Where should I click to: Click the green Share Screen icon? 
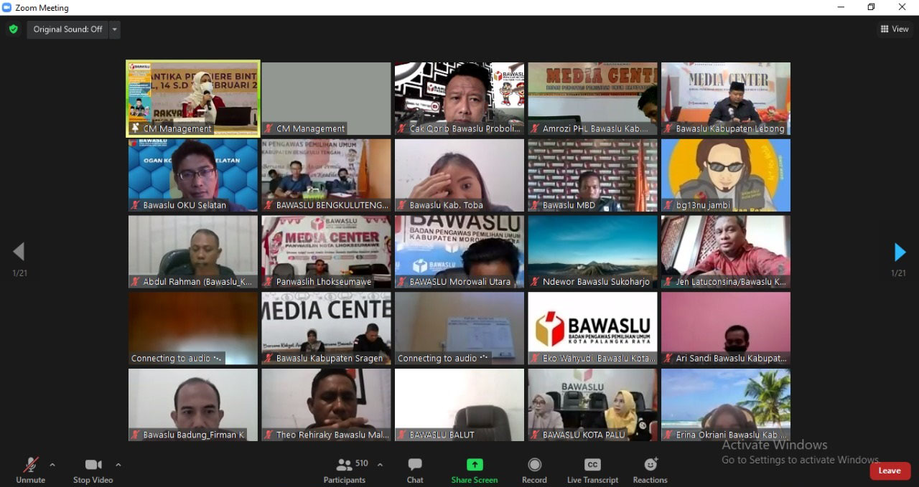(475, 465)
